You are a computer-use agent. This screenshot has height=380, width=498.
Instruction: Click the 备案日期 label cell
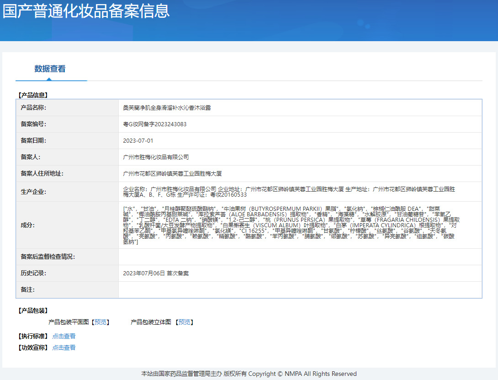(x=67, y=140)
